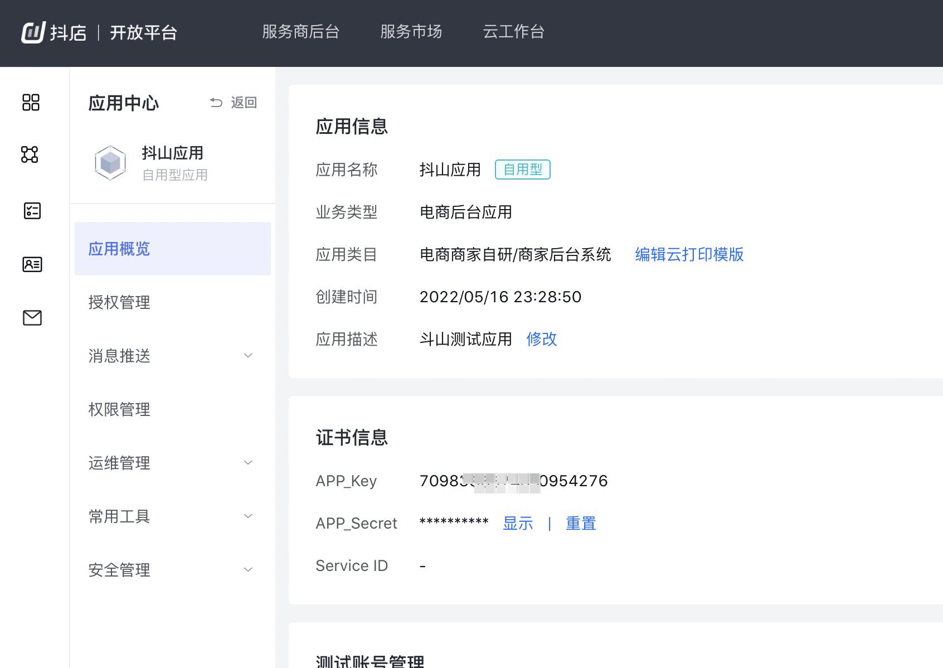The width and height of the screenshot is (943, 668).
Task: Open the mail envelope sidebar icon
Action: click(32, 318)
